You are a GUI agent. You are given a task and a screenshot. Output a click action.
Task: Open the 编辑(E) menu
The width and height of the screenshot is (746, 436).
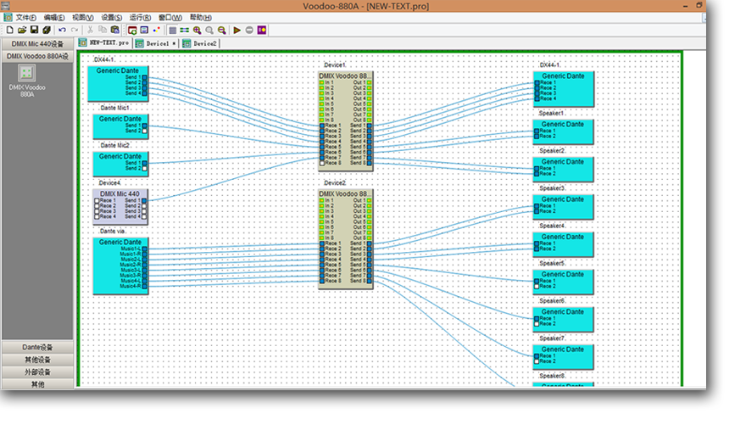click(x=54, y=18)
